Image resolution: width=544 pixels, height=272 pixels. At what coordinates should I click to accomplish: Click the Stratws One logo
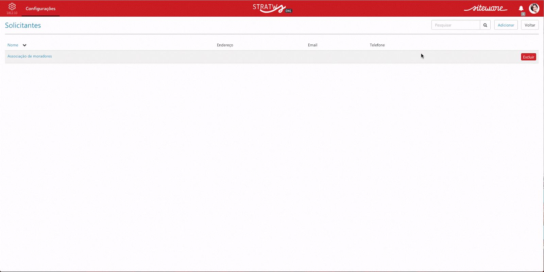[x=272, y=8]
